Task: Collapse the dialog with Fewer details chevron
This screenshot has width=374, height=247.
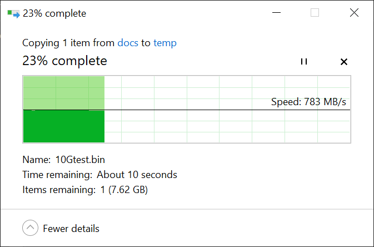Action: pos(31,228)
